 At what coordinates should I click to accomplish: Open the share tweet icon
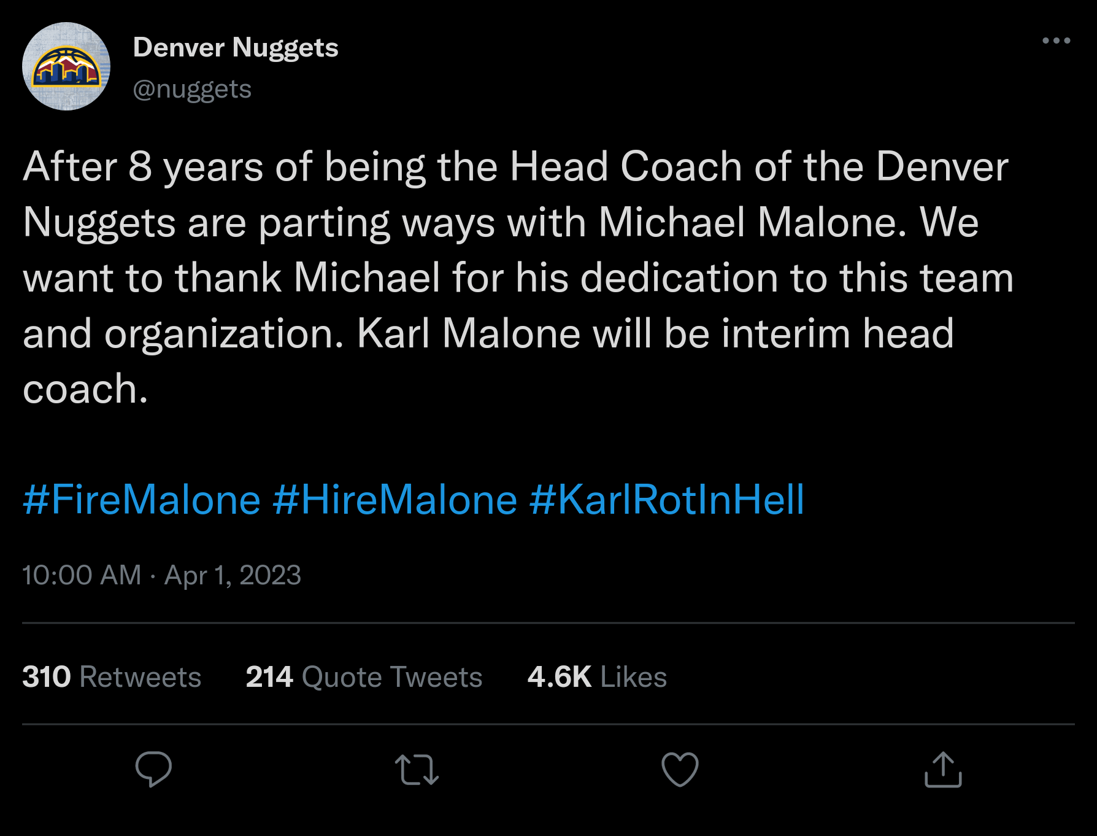tap(943, 769)
